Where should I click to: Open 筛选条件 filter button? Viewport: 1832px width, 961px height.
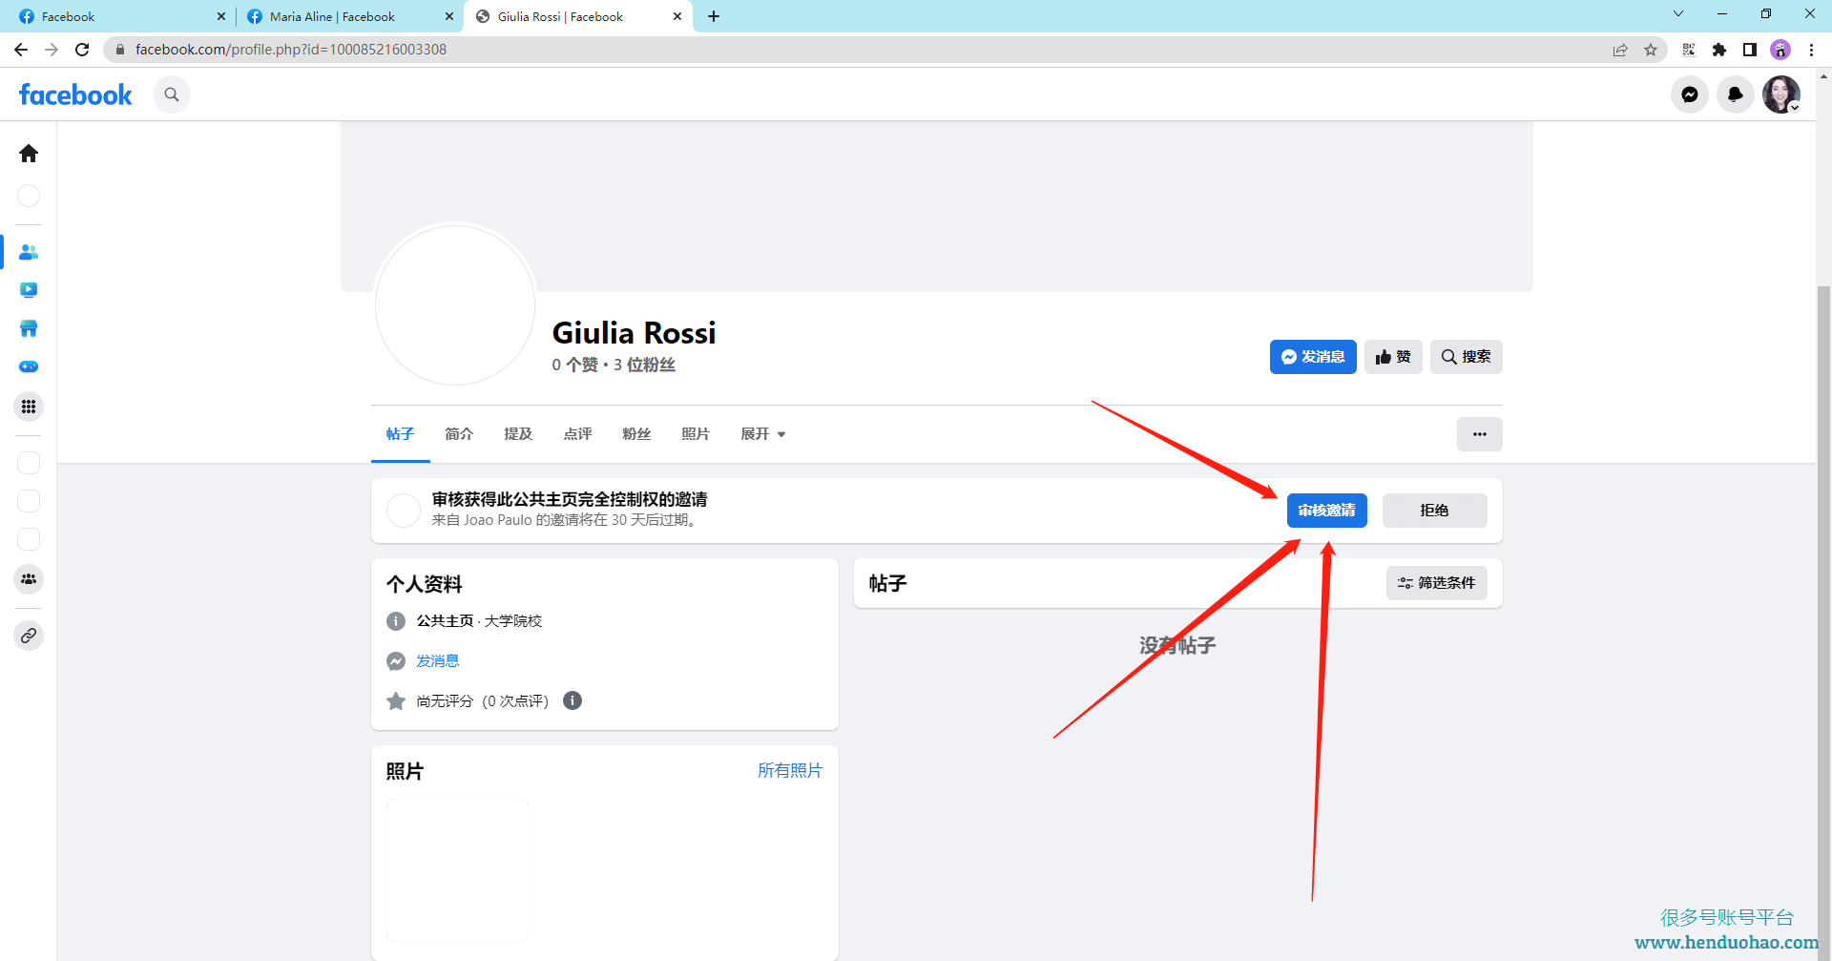pyautogui.click(x=1437, y=583)
